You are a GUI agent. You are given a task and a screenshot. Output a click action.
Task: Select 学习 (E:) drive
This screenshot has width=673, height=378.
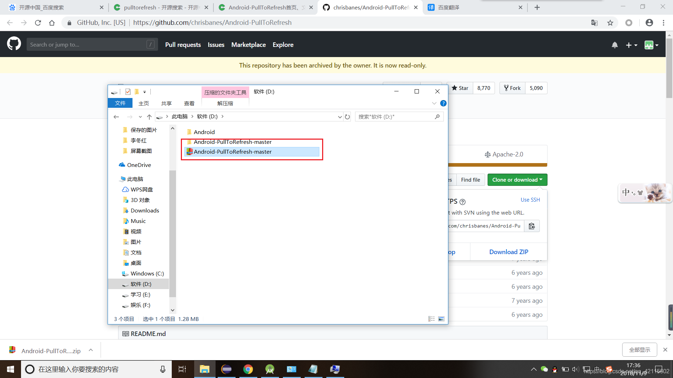tap(140, 294)
